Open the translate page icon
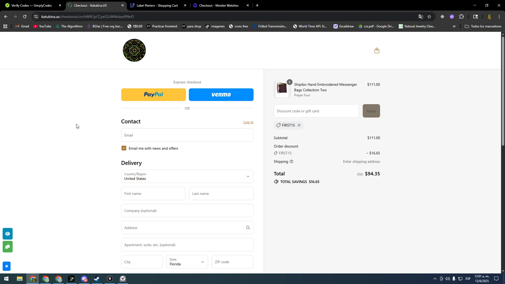The image size is (505, 284). click(x=420, y=16)
